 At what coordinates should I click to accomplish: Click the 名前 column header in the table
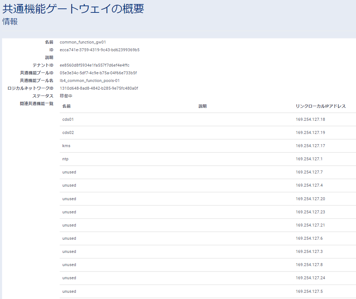coord(66,106)
